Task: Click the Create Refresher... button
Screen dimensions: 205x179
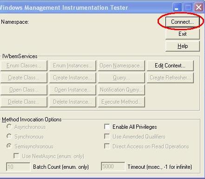Action: [170, 78]
